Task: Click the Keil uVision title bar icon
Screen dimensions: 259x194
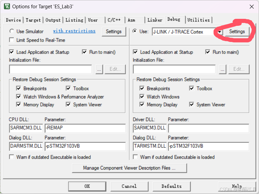Action: coord(7,6)
